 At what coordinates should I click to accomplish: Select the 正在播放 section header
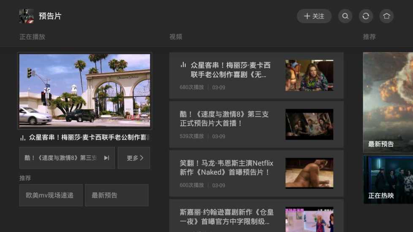(x=32, y=37)
